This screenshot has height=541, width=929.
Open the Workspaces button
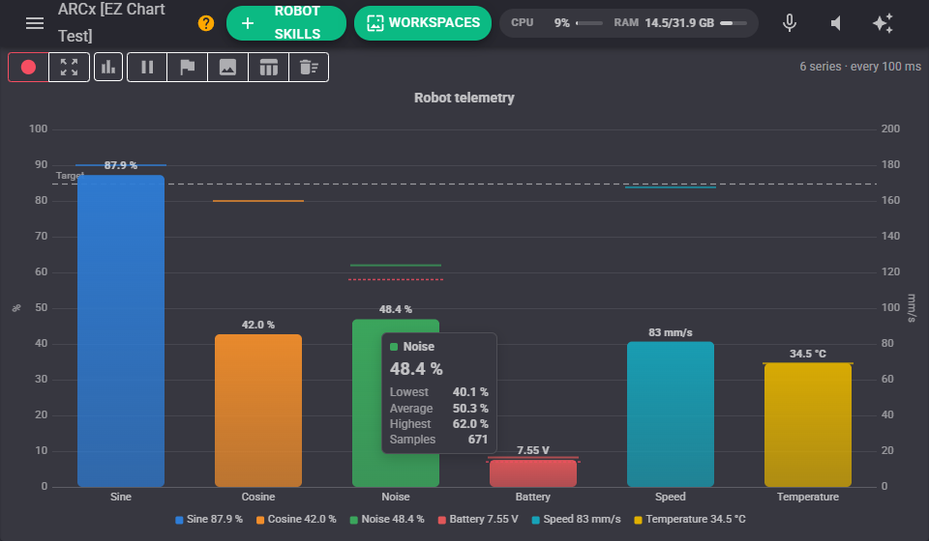click(x=423, y=23)
